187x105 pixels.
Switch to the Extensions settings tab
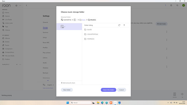[x=46, y=78]
